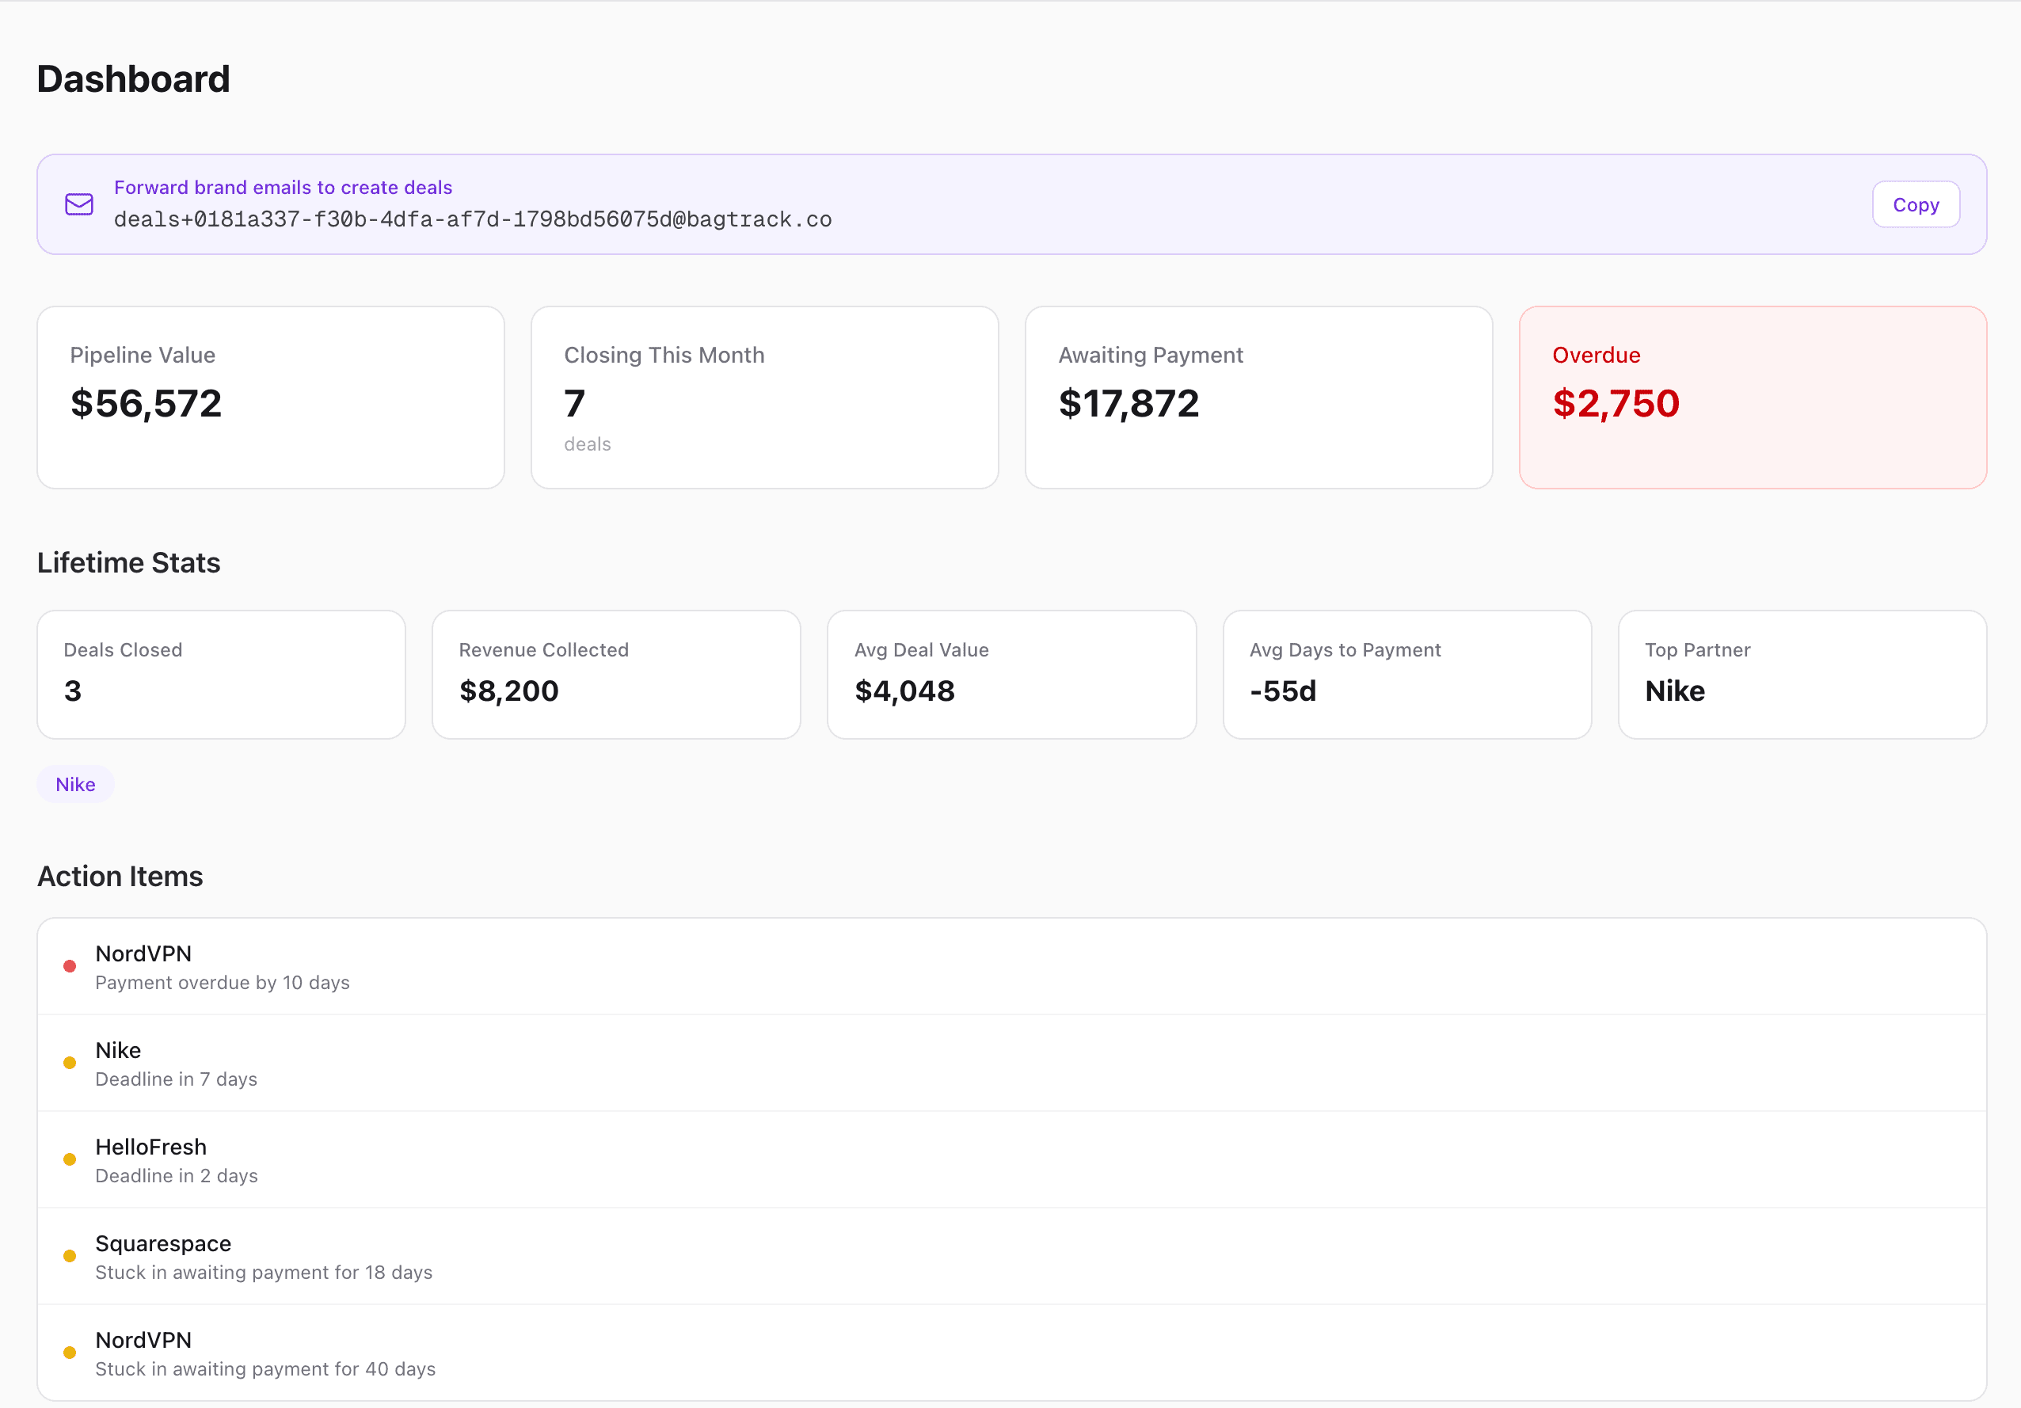Click the yellow dot next to HelloFresh

pos(70,1159)
